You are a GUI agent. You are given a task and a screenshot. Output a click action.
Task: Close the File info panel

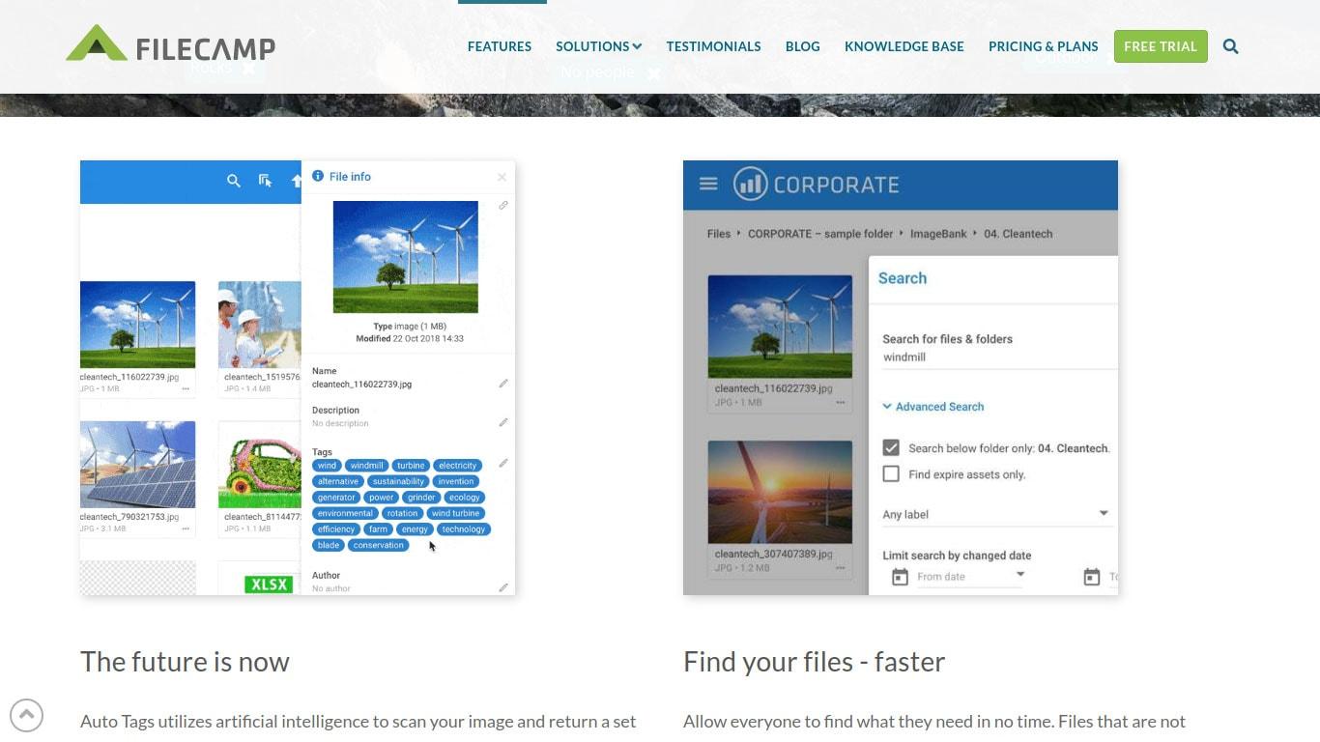502,177
